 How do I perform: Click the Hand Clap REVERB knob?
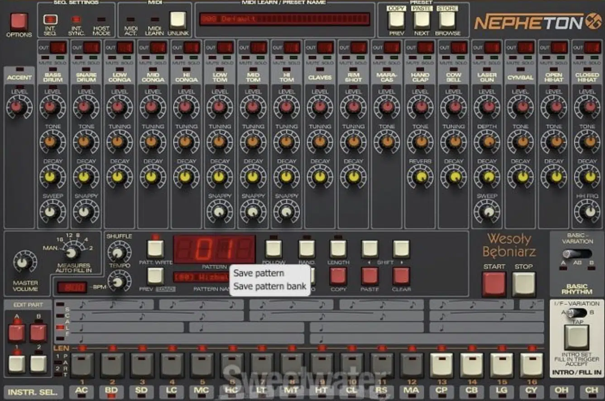point(421,177)
